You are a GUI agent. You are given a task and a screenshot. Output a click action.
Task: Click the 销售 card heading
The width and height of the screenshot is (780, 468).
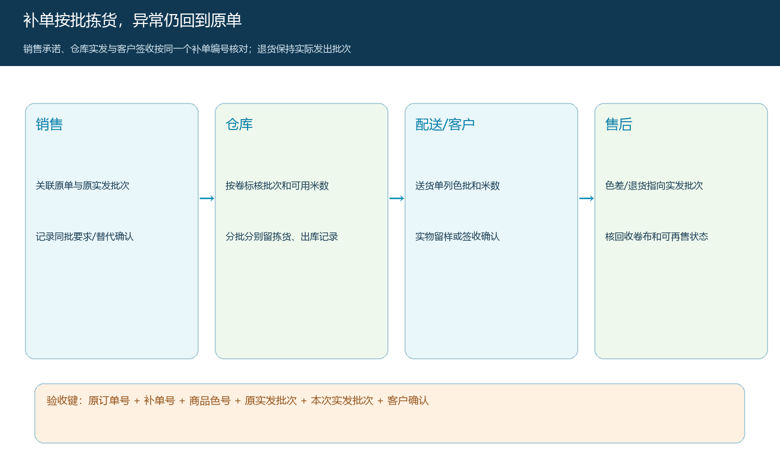pyautogui.click(x=49, y=124)
